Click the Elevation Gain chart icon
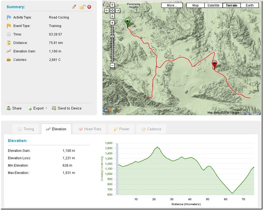The width and height of the screenshot is (263, 210). 9,51
